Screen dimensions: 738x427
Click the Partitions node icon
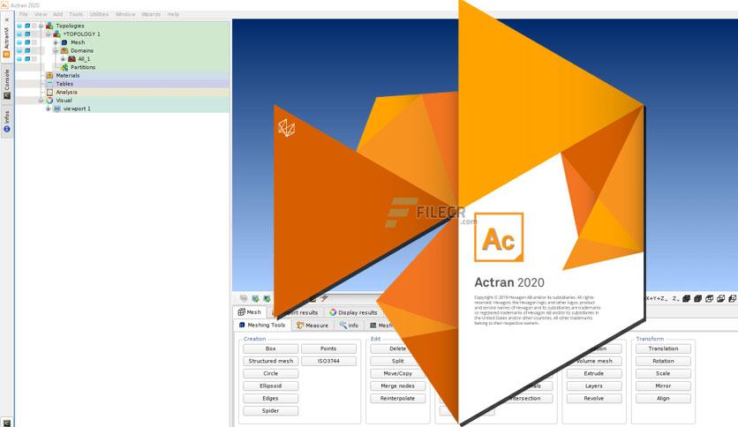[x=64, y=67]
